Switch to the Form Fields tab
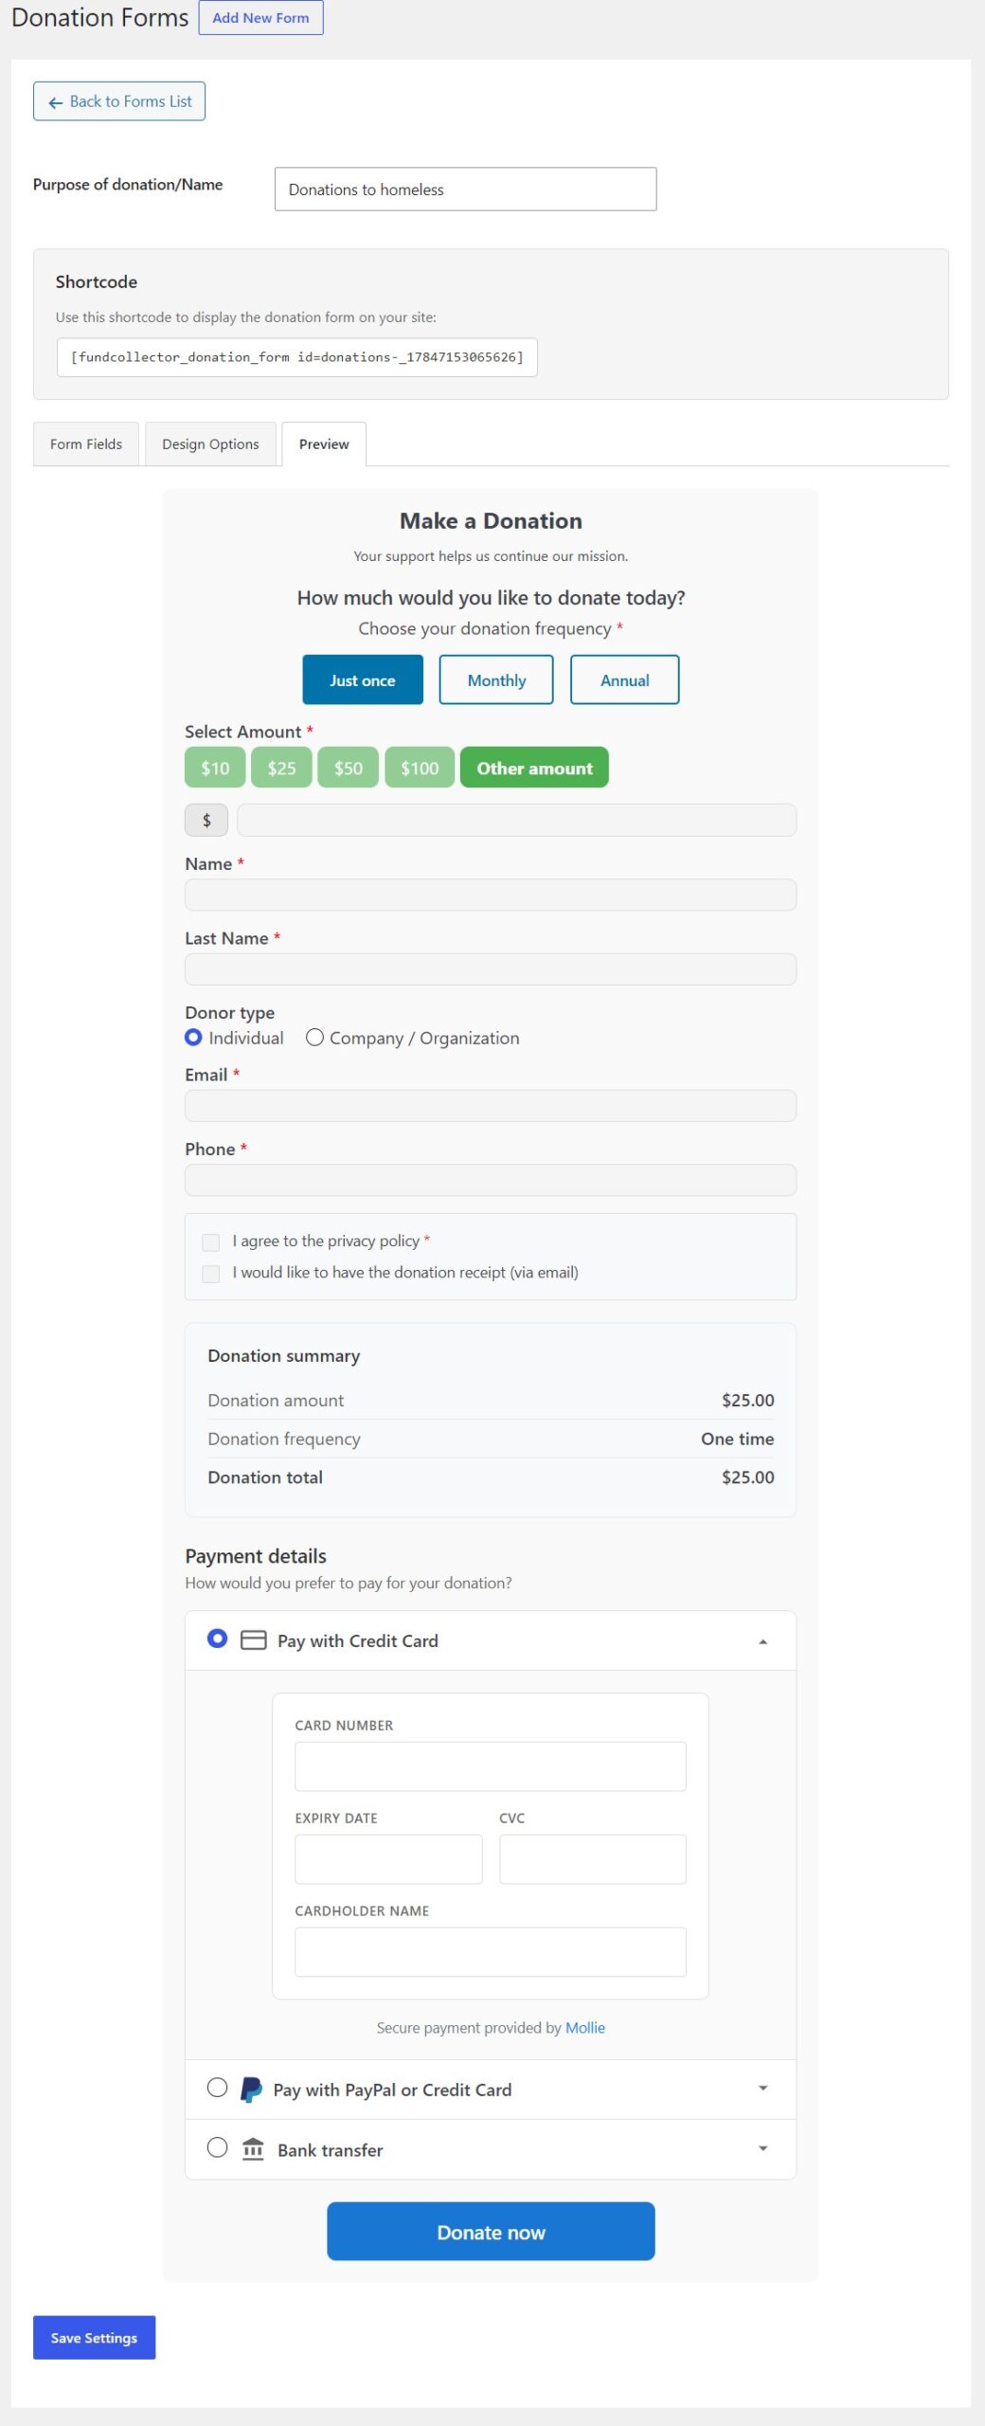Viewport: 985px width, 2426px height. [86, 444]
